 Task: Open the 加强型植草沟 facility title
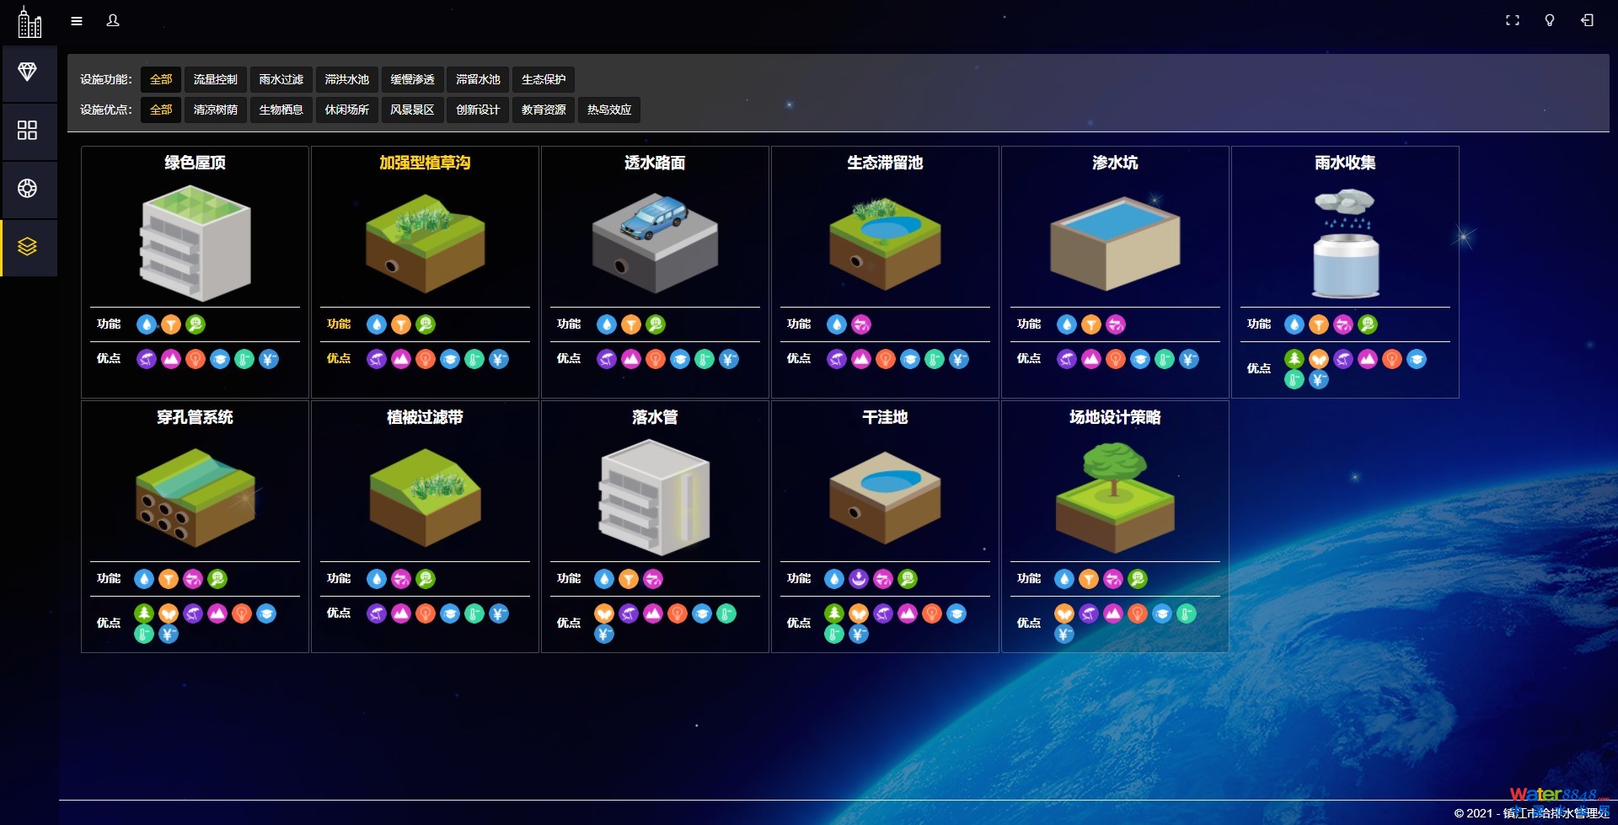425,163
